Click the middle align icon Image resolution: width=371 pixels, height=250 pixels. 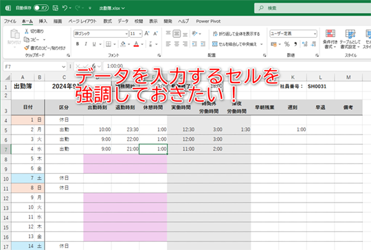(177, 34)
